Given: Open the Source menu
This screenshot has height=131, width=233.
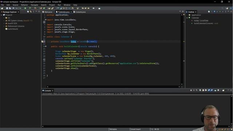Looking at the screenshot, I should click(15, 5).
